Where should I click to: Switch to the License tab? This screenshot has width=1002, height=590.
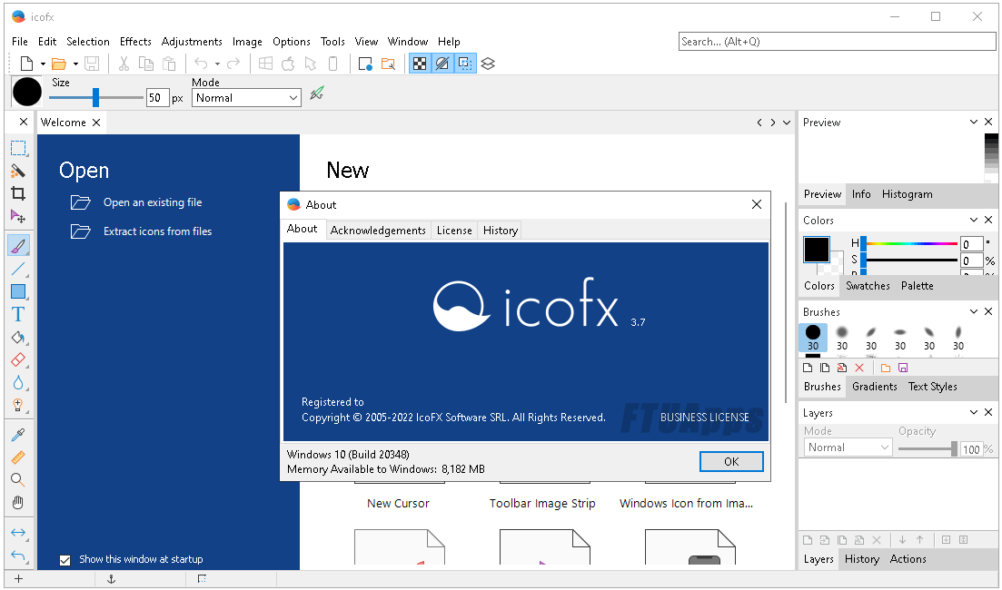coord(454,231)
